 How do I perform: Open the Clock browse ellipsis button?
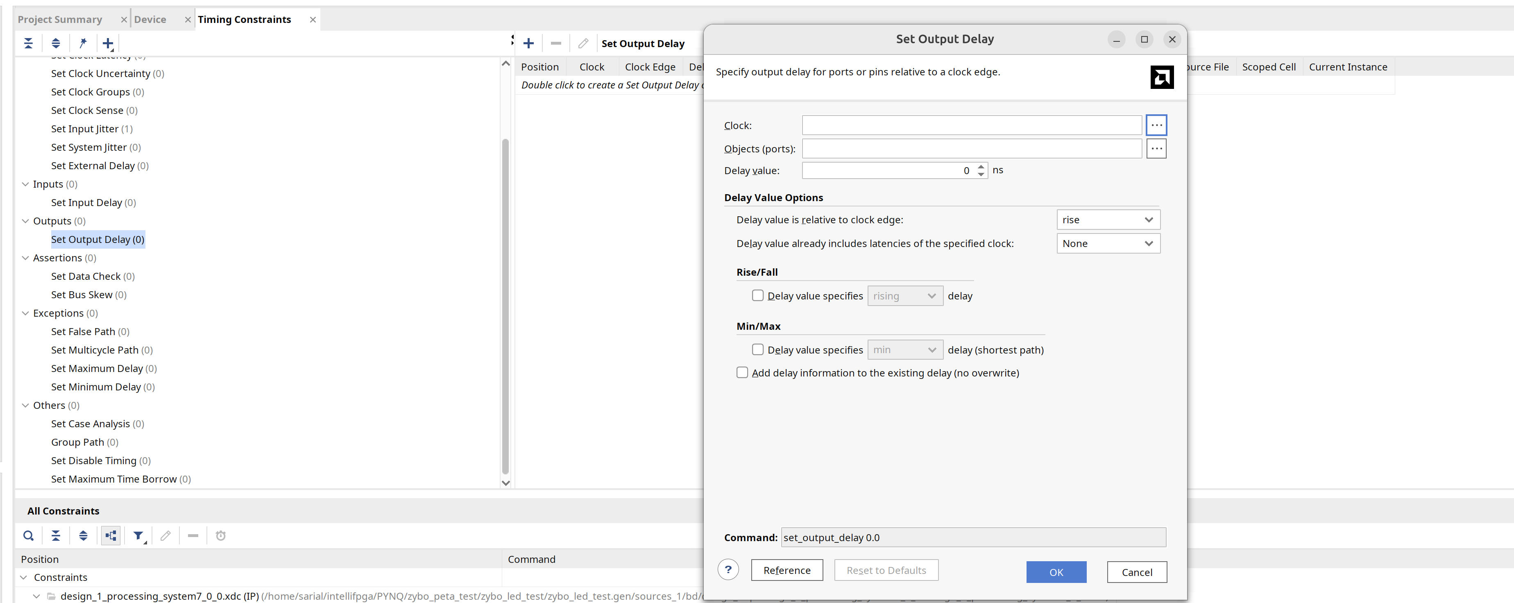1156,125
